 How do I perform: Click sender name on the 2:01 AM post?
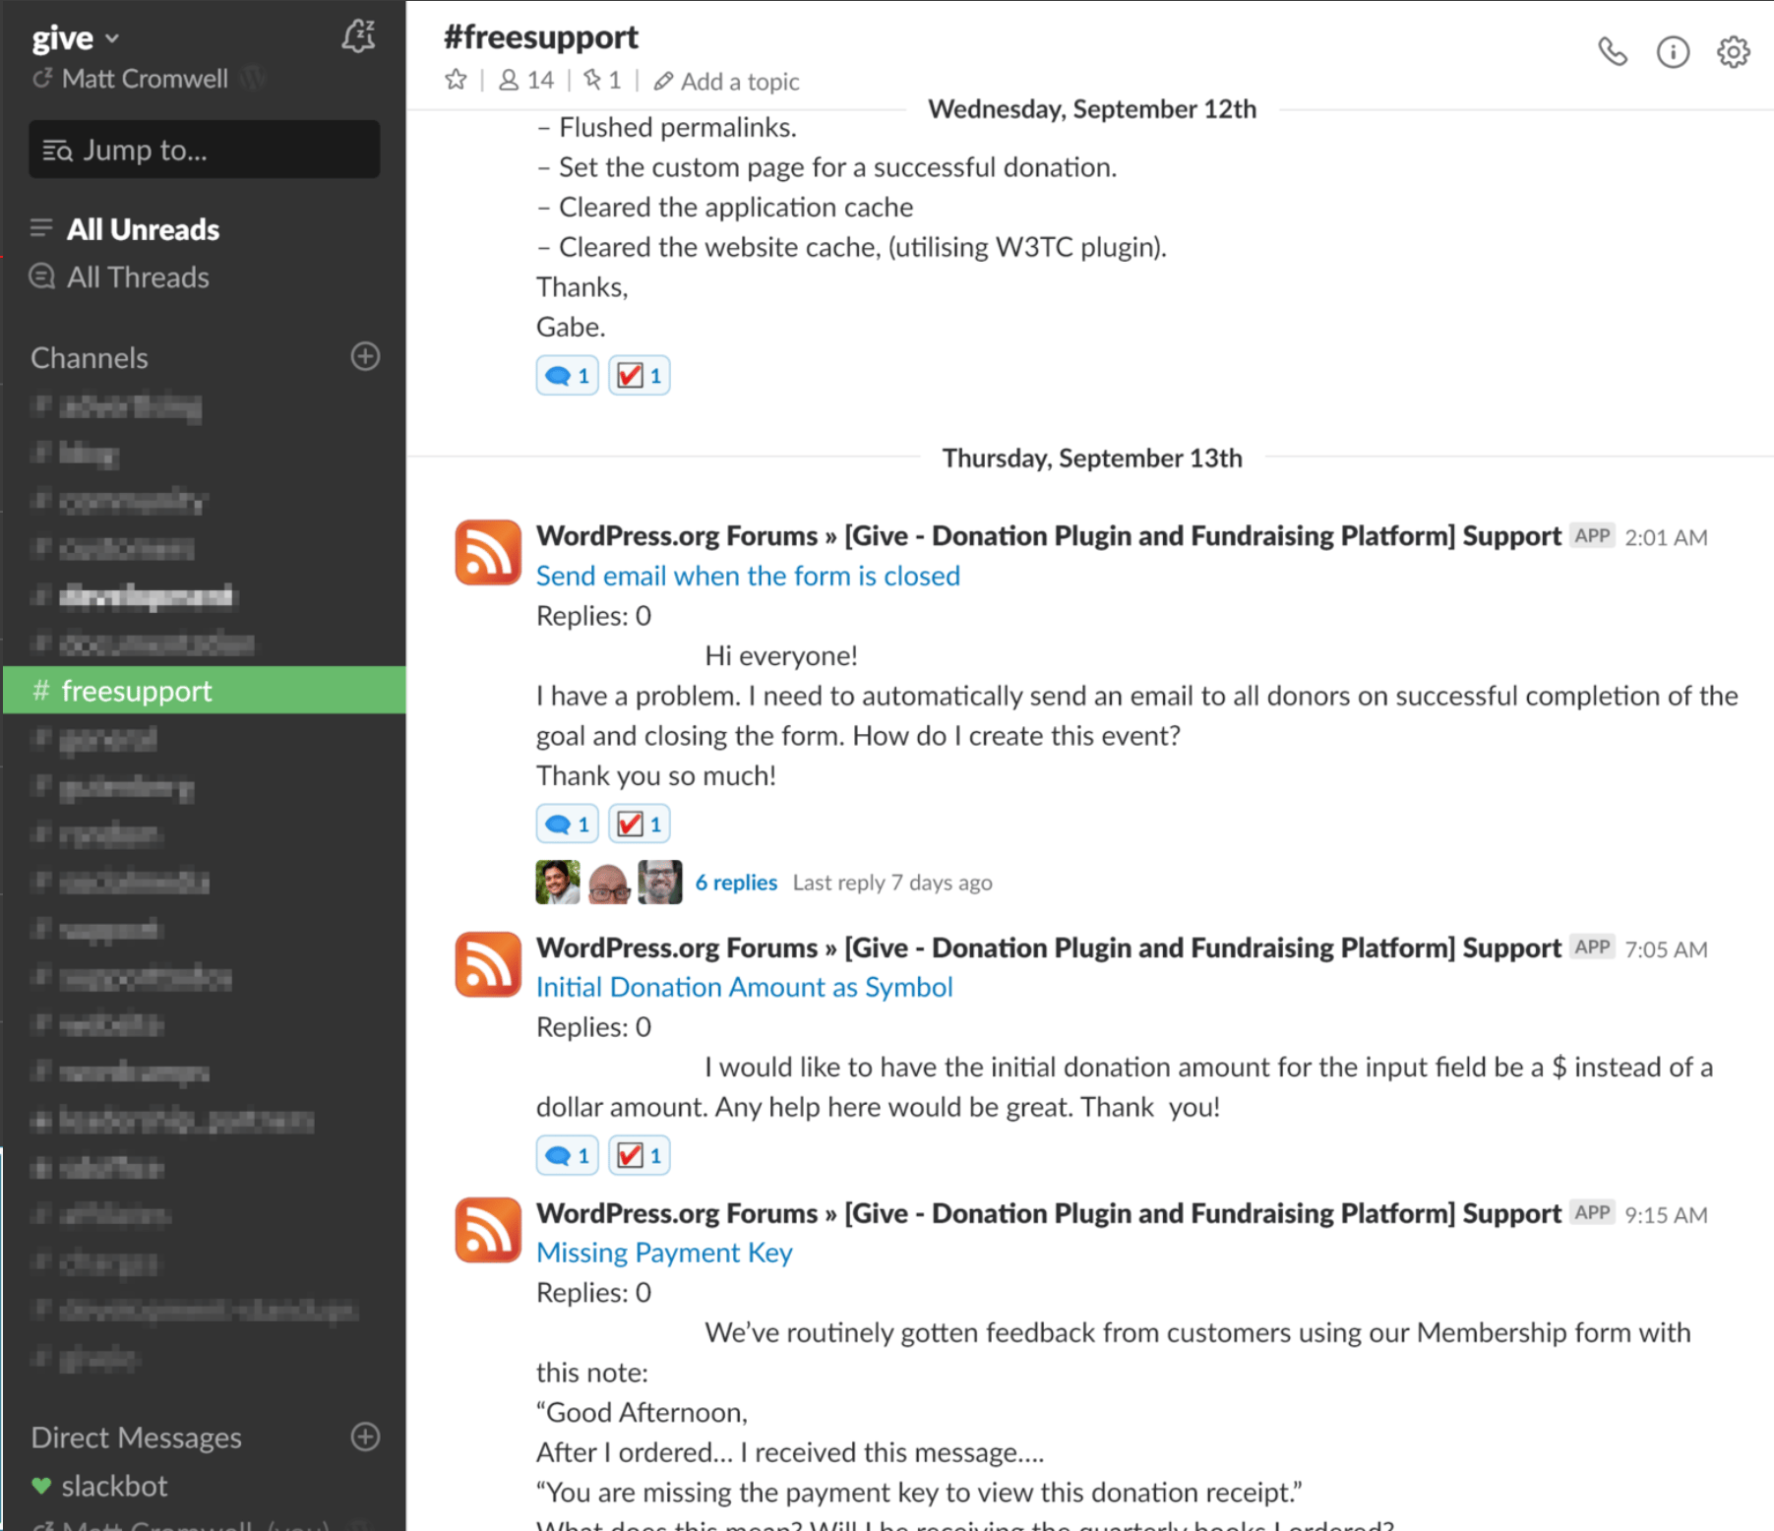pos(1049,536)
